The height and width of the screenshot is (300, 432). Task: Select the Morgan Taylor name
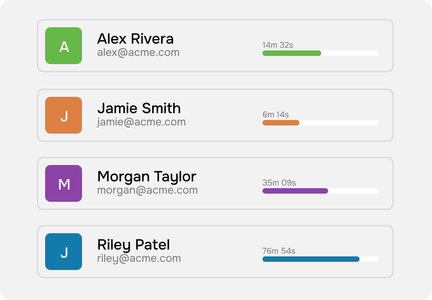point(147,177)
